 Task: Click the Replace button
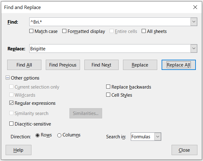coord(140,65)
